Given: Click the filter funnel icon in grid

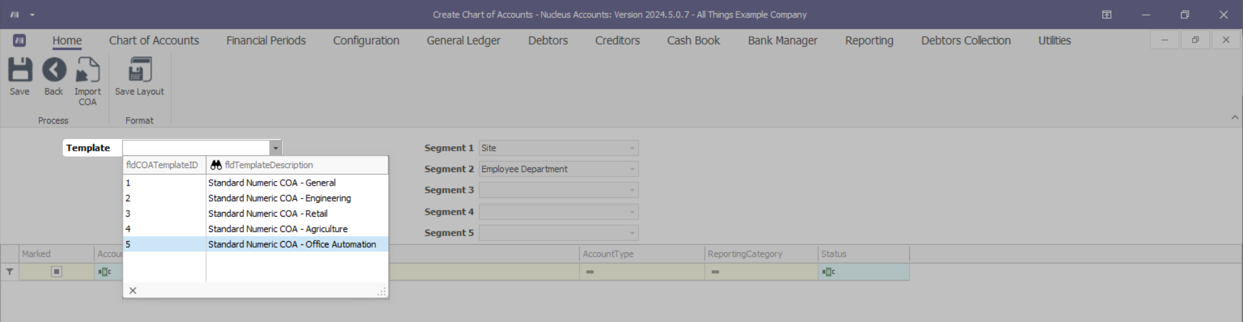Looking at the screenshot, I should tap(10, 272).
